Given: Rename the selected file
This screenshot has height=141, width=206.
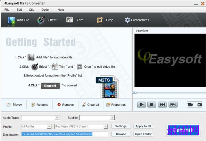Looking at the screenshot, I should pos(40,105).
